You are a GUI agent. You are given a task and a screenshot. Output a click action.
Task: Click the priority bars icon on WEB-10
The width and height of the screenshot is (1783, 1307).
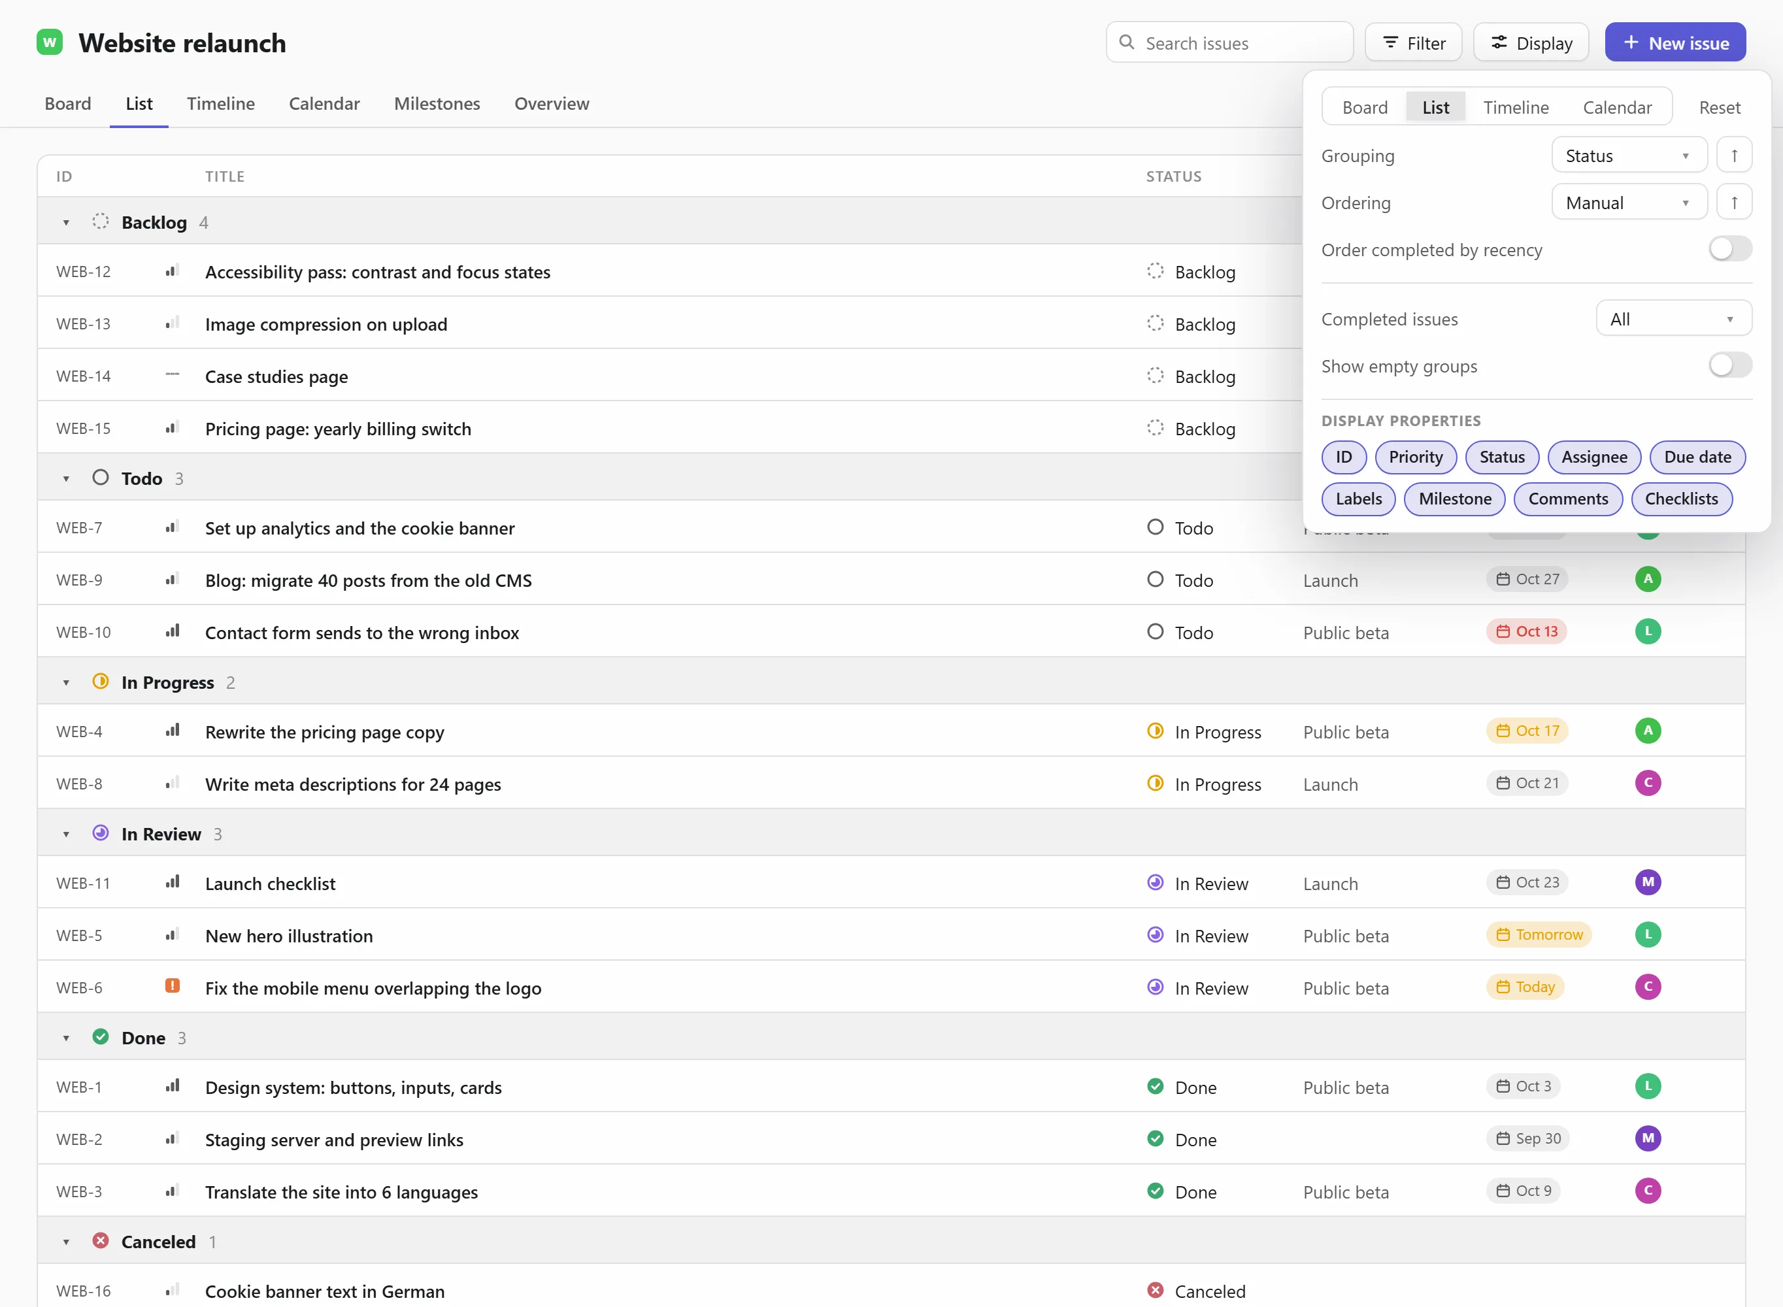tap(172, 631)
